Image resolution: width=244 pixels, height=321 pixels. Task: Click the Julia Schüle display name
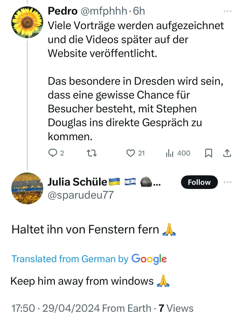77,182
